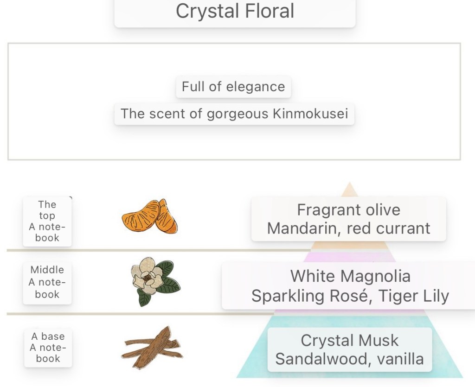Click the divider line under the middle note row
The image size is (475, 387).
(x=139, y=314)
